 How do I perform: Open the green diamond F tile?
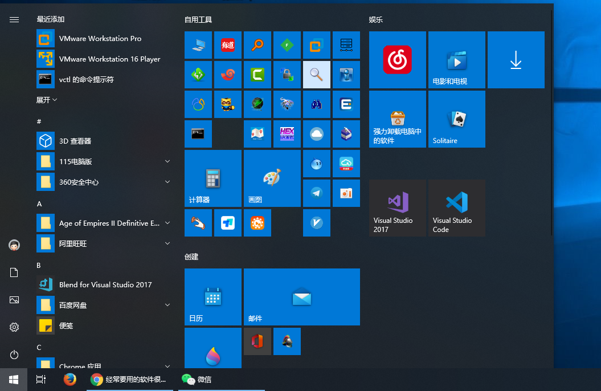click(287, 45)
